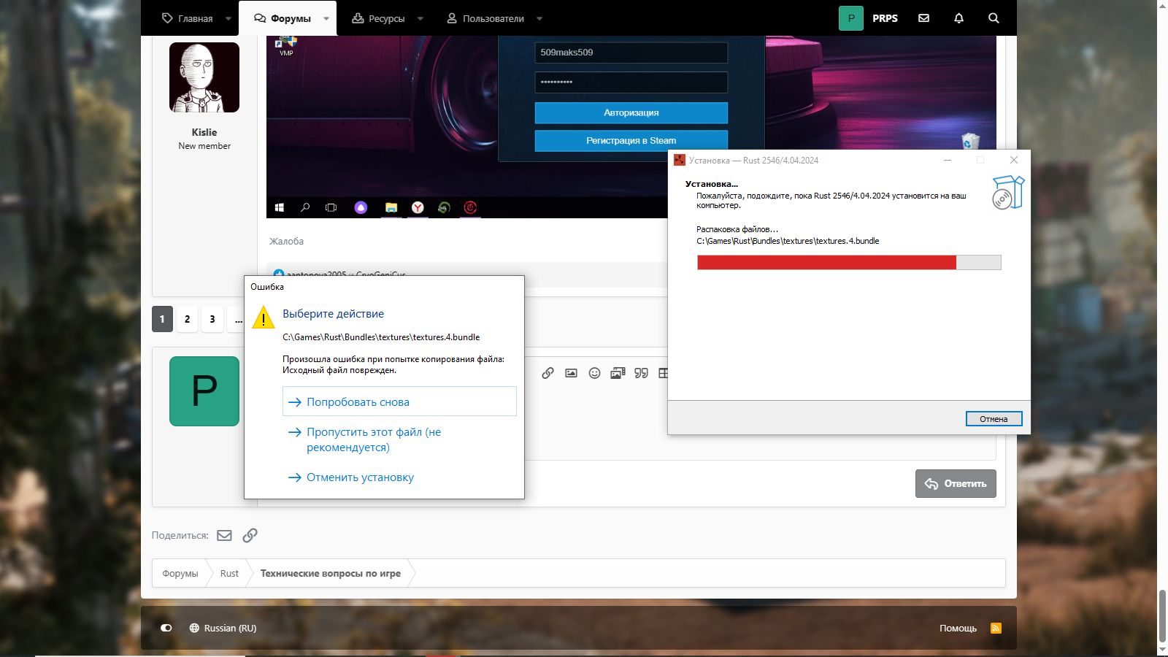Screen dimensions: 1168x657
Task: Open the inbox envelope icon in header
Action: [923, 18]
